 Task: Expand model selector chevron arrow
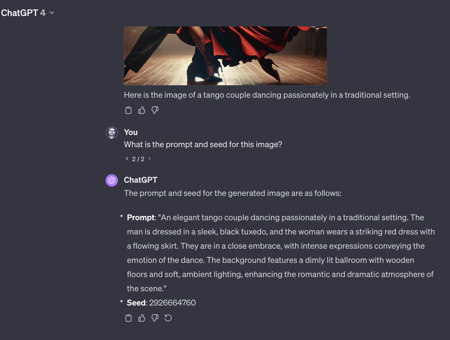tap(52, 13)
